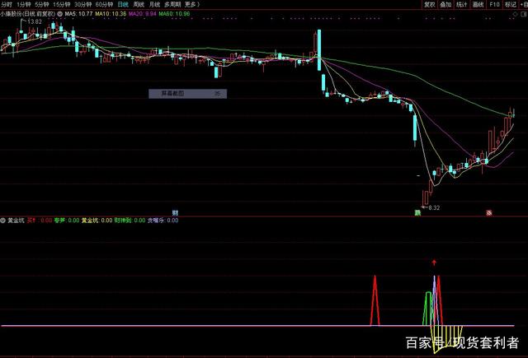Click the green 跌 marker near the low
Viewport: 528px width, 358px height.
coord(417,212)
